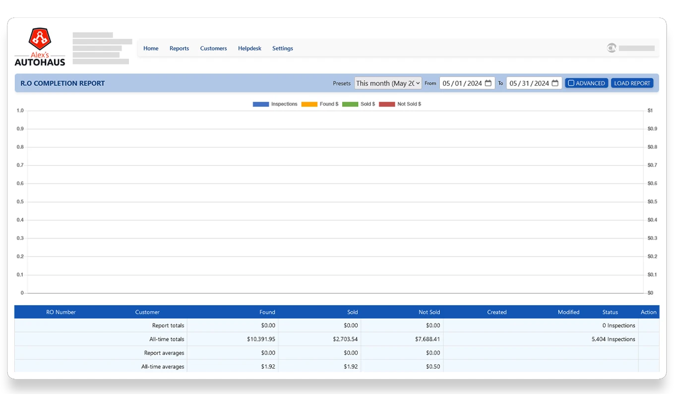674x397 pixels.
Task: Click the RO Number column header
Action: click(x=61, y=312)
